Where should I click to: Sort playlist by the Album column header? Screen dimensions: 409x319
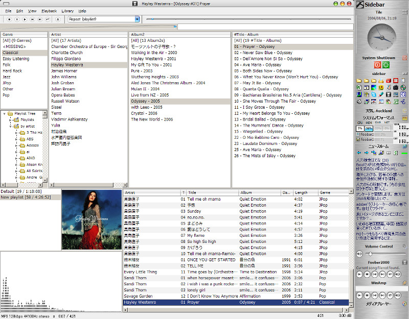point(259,193)
